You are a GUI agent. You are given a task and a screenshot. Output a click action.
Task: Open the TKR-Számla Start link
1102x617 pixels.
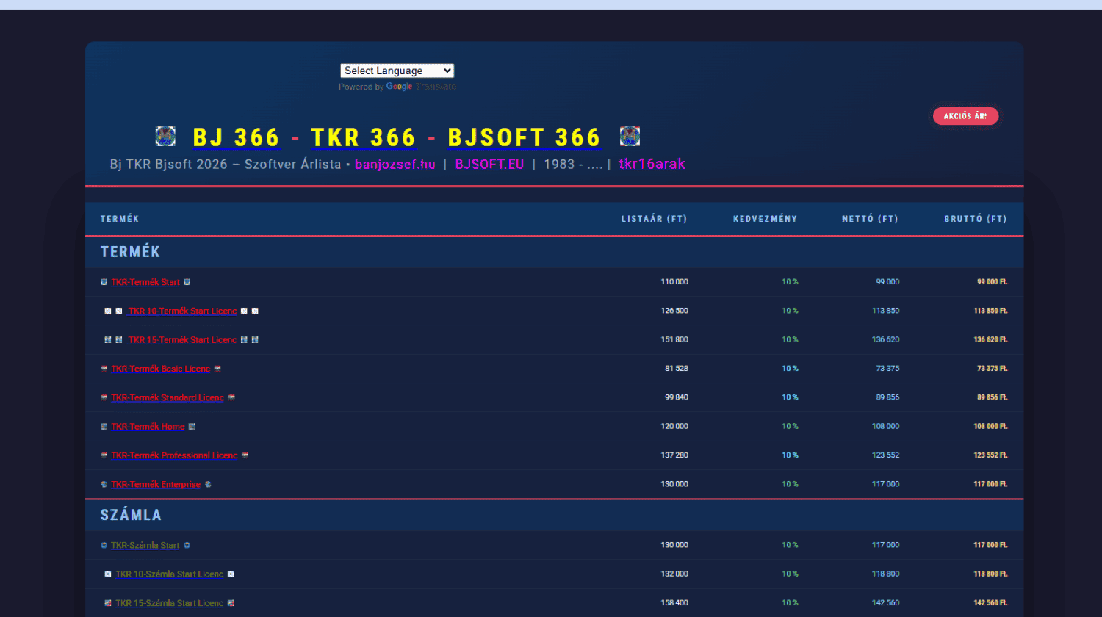[145, 546]
